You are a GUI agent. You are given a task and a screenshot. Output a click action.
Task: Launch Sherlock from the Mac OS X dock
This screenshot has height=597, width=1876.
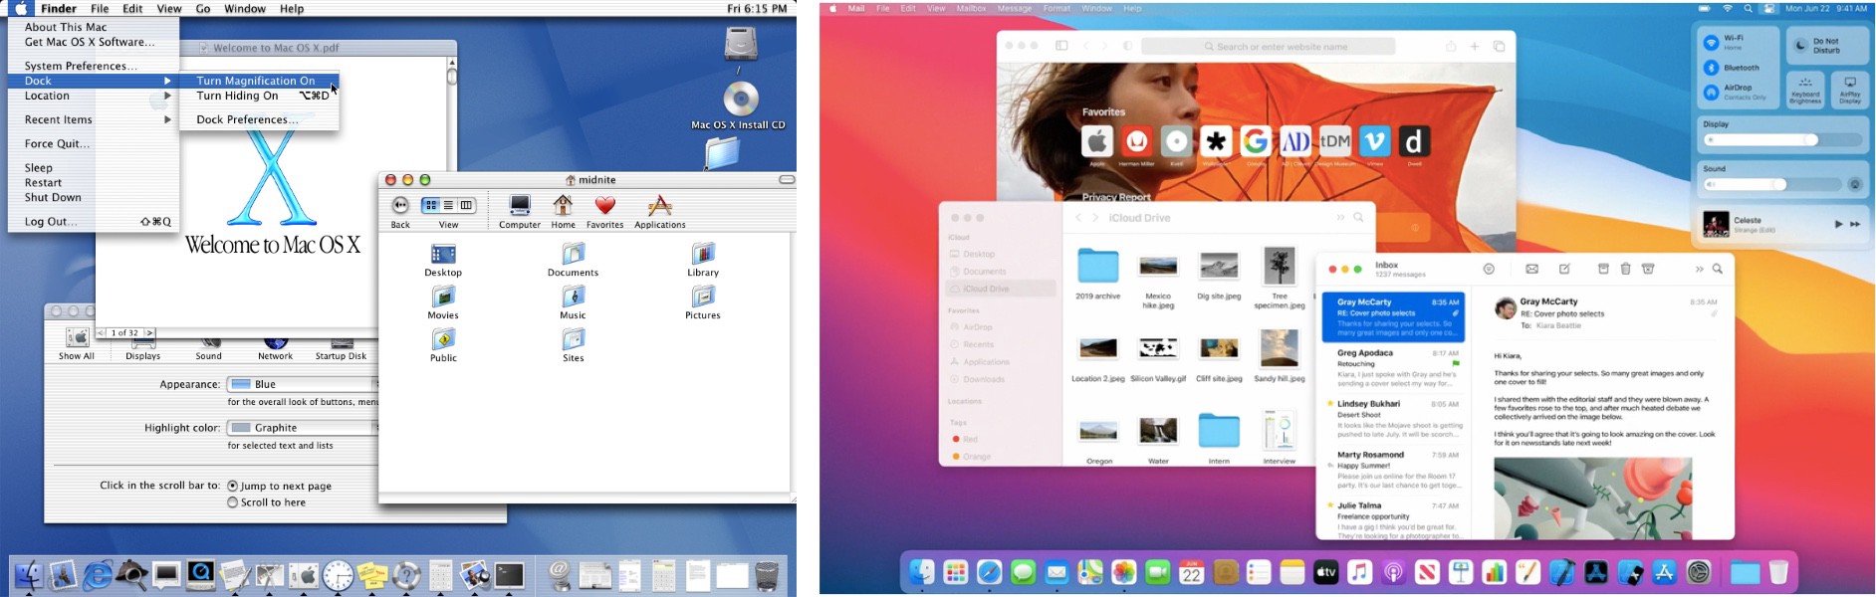(132, 574)
